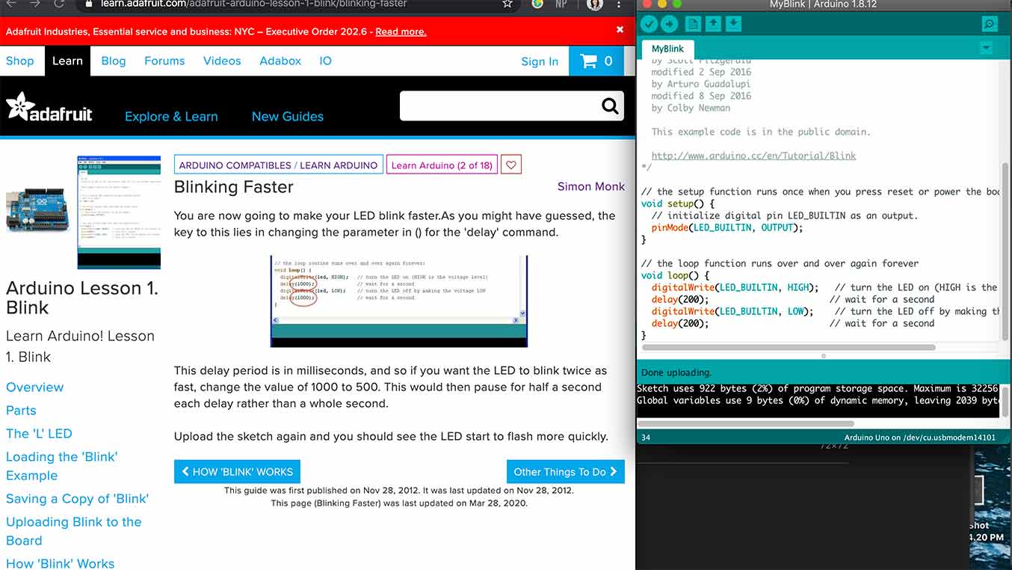Click the 'This example code is in the public domain.' comment
Screen dimensions: 1012x570
coord(760,132)
